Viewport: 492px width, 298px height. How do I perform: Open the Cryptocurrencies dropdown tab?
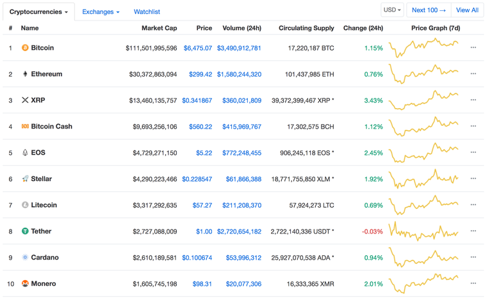pos(38,12)
